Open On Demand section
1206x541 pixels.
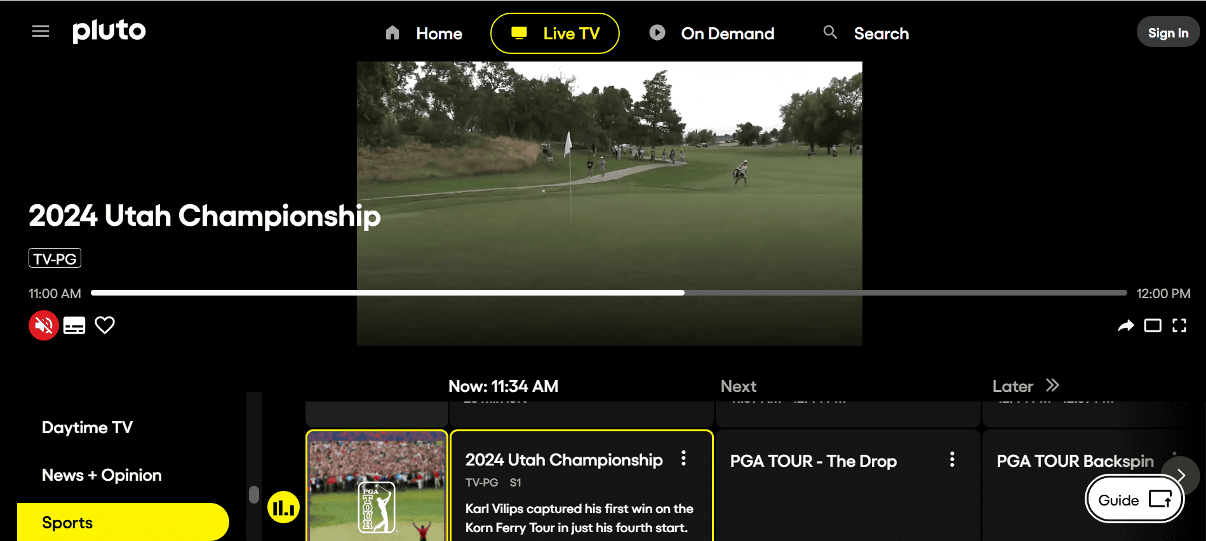tap(712, 34)
